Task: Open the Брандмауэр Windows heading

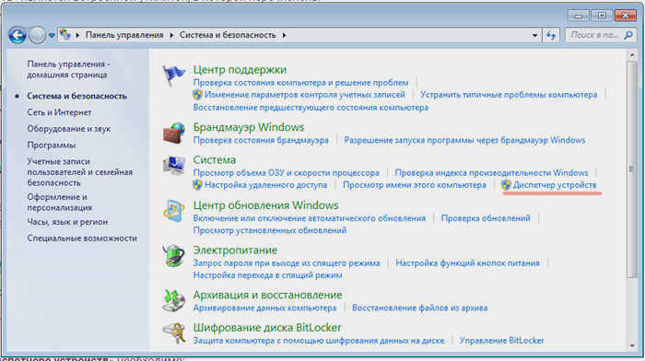Action: point(249,127)
